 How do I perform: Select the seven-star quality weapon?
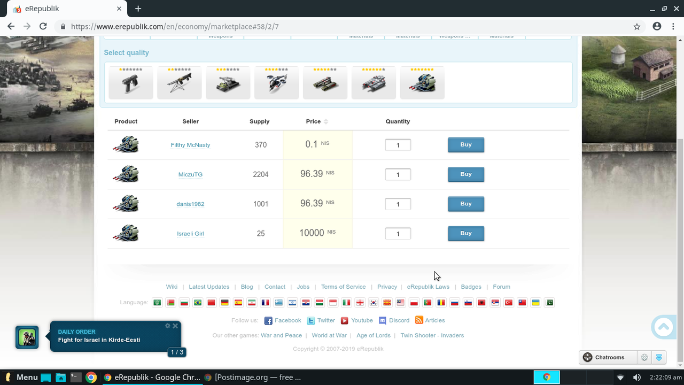pos(422,83)
